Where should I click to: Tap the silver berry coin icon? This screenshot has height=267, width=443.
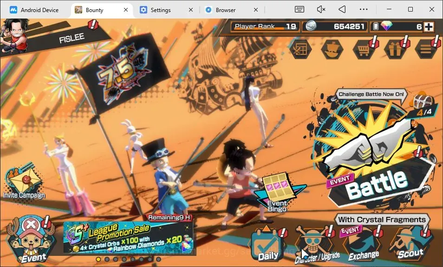point(311,26)
